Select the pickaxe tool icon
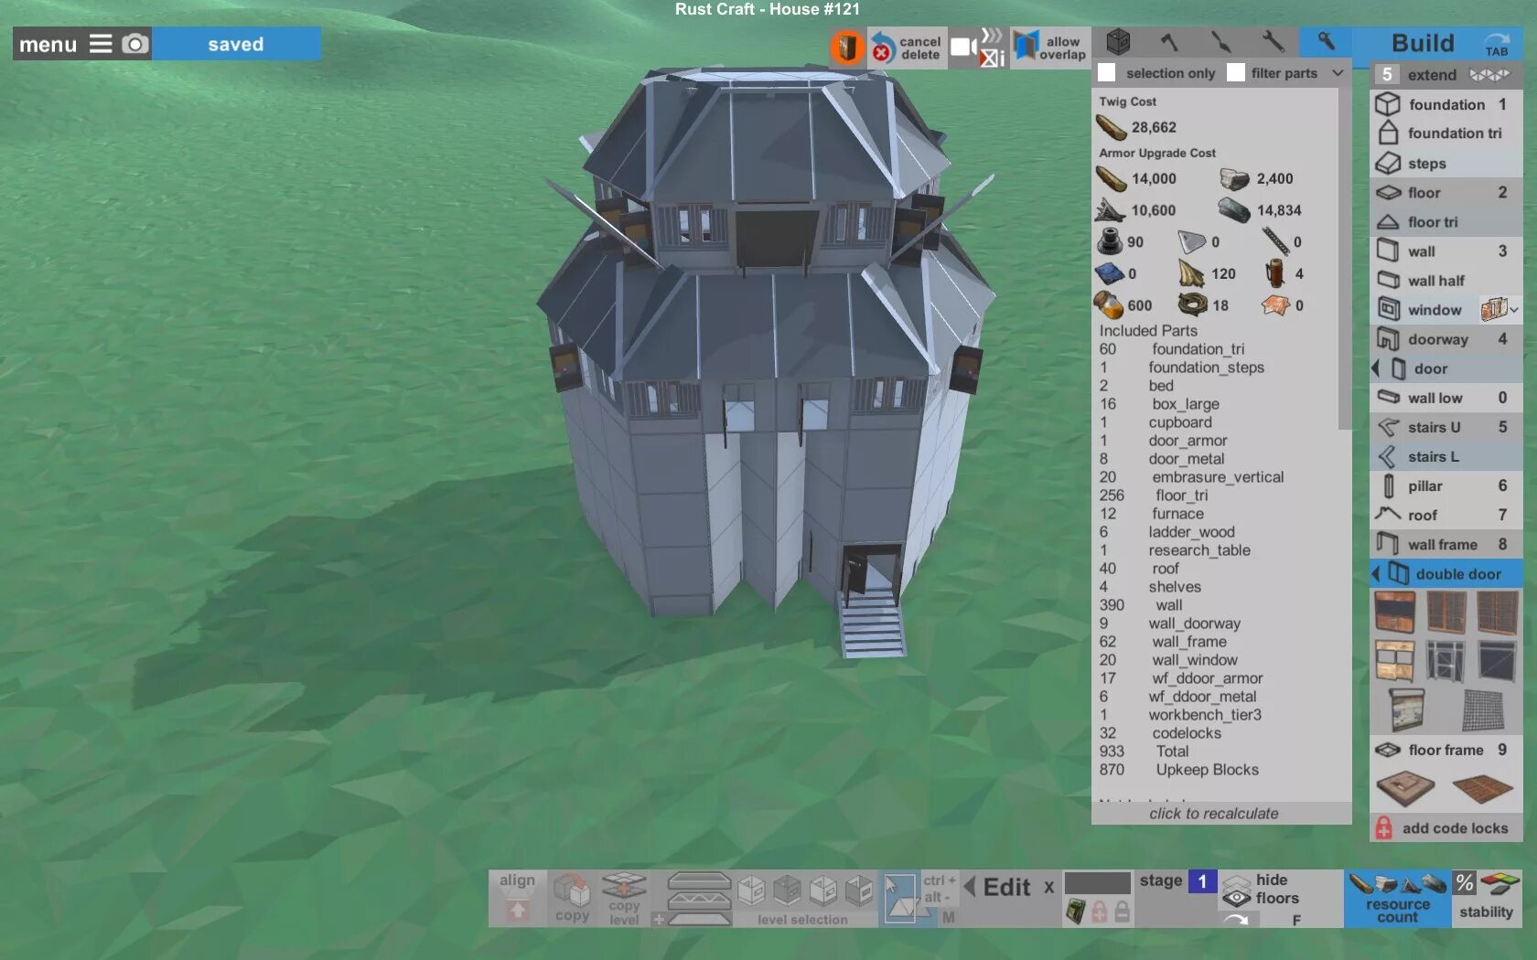Viewport: 1537px width, 960px height. click(1220, 42)
